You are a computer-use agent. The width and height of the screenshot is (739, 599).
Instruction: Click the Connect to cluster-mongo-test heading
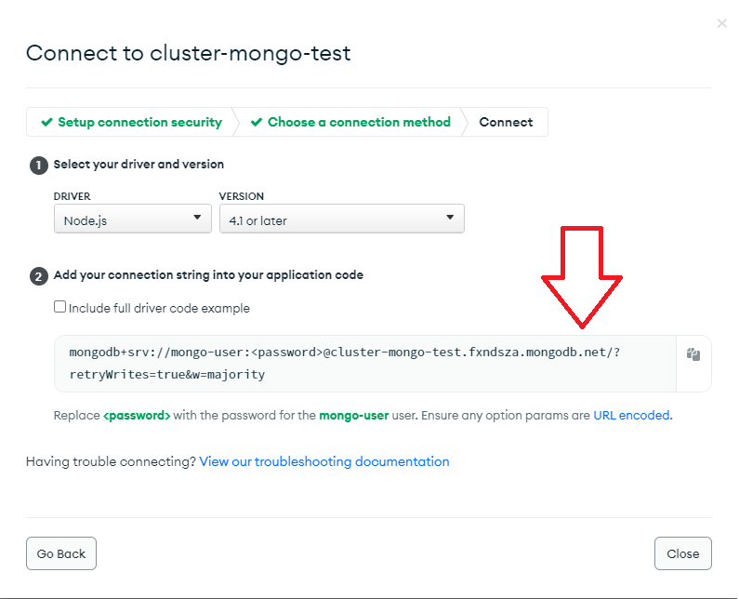click(x=188, y=53)
